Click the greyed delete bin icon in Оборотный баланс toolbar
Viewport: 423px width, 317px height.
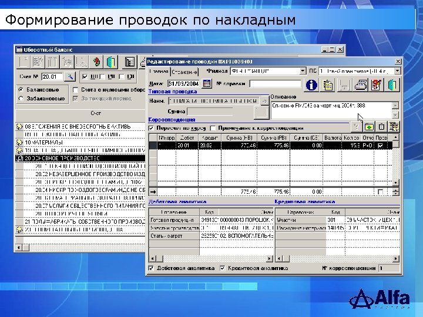(x=53, y=62)
